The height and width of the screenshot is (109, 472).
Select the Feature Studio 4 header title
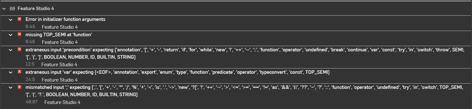coord(36,9)
